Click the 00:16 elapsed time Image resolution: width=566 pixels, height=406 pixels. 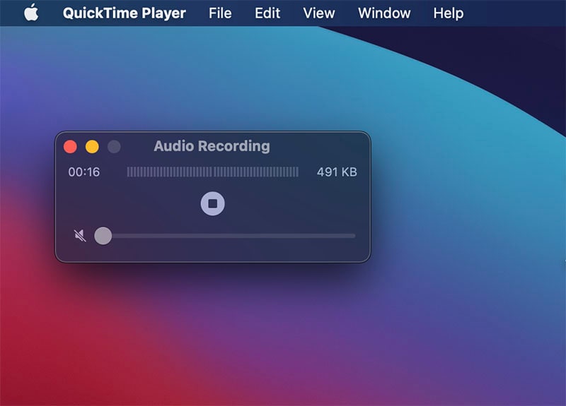84,172
